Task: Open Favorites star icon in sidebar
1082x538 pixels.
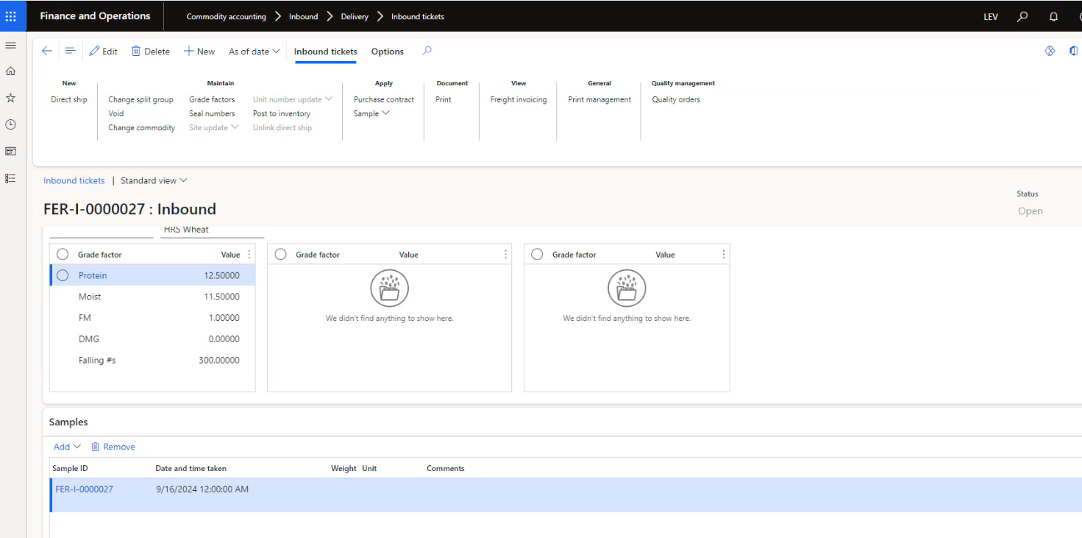Action: pyautogui.click(x=10, y=98)
